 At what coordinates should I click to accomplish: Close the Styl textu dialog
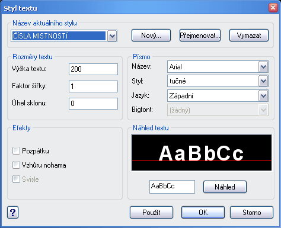tap(273, 8)
